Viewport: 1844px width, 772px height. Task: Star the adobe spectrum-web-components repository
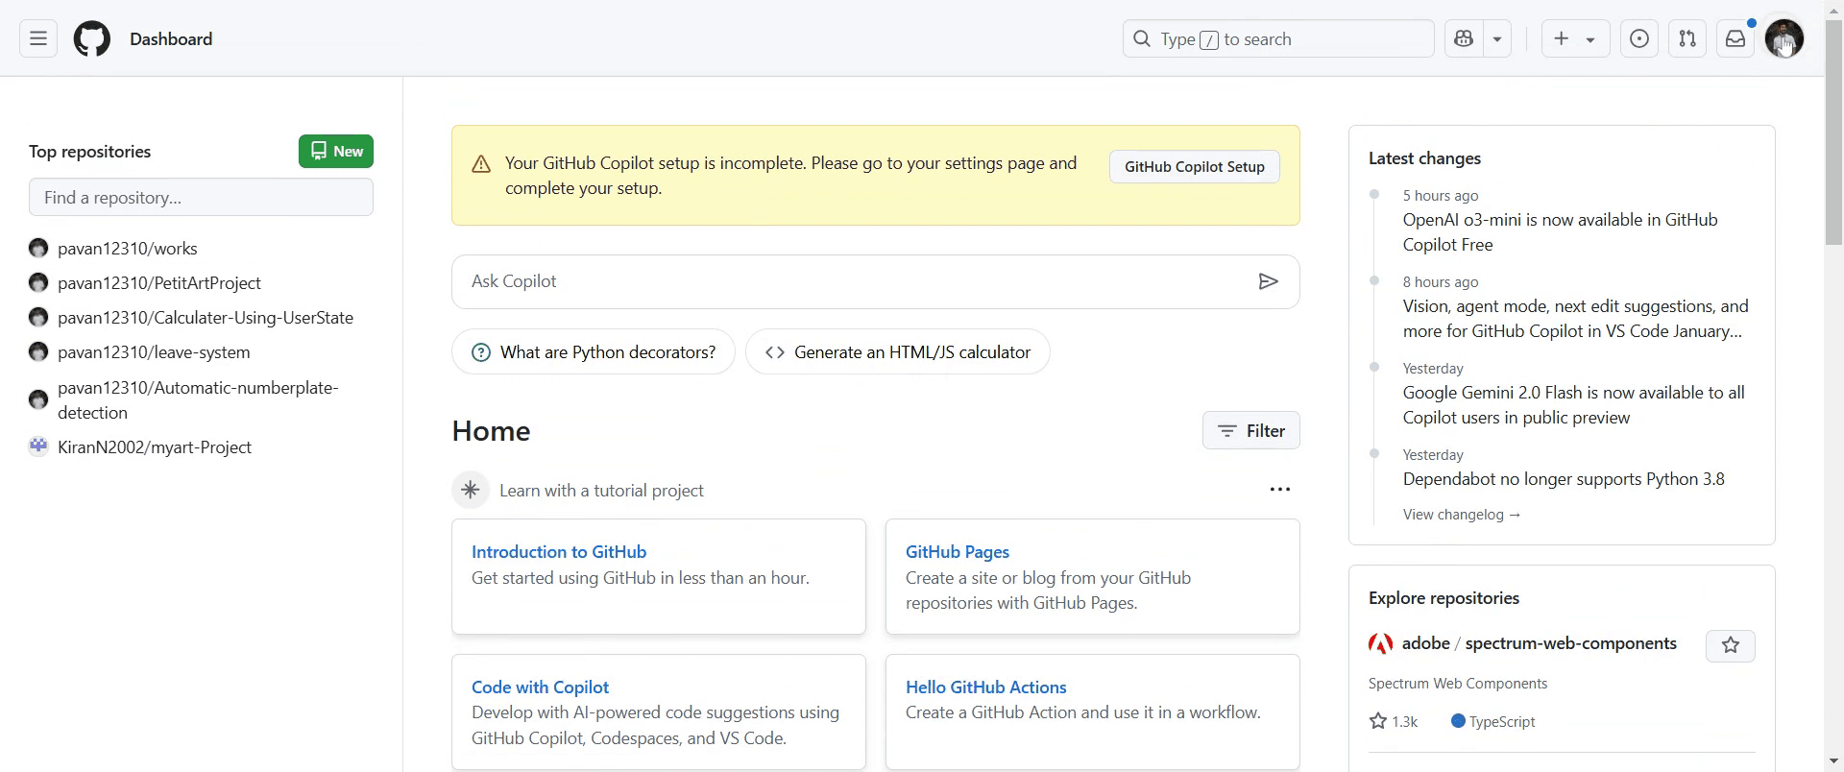[x=1730, y=645]
